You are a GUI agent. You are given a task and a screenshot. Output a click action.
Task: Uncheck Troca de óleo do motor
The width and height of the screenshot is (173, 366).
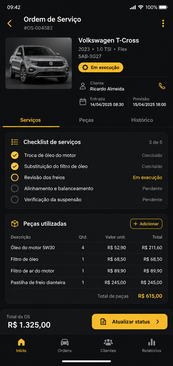pos(15,155)
